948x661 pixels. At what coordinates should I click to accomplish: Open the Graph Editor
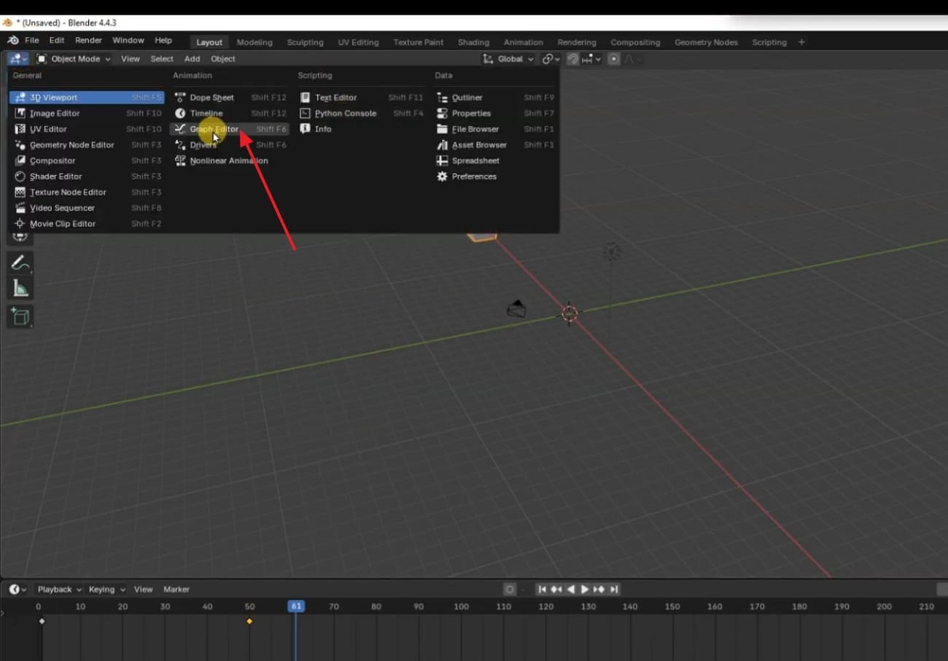(230, 129)
